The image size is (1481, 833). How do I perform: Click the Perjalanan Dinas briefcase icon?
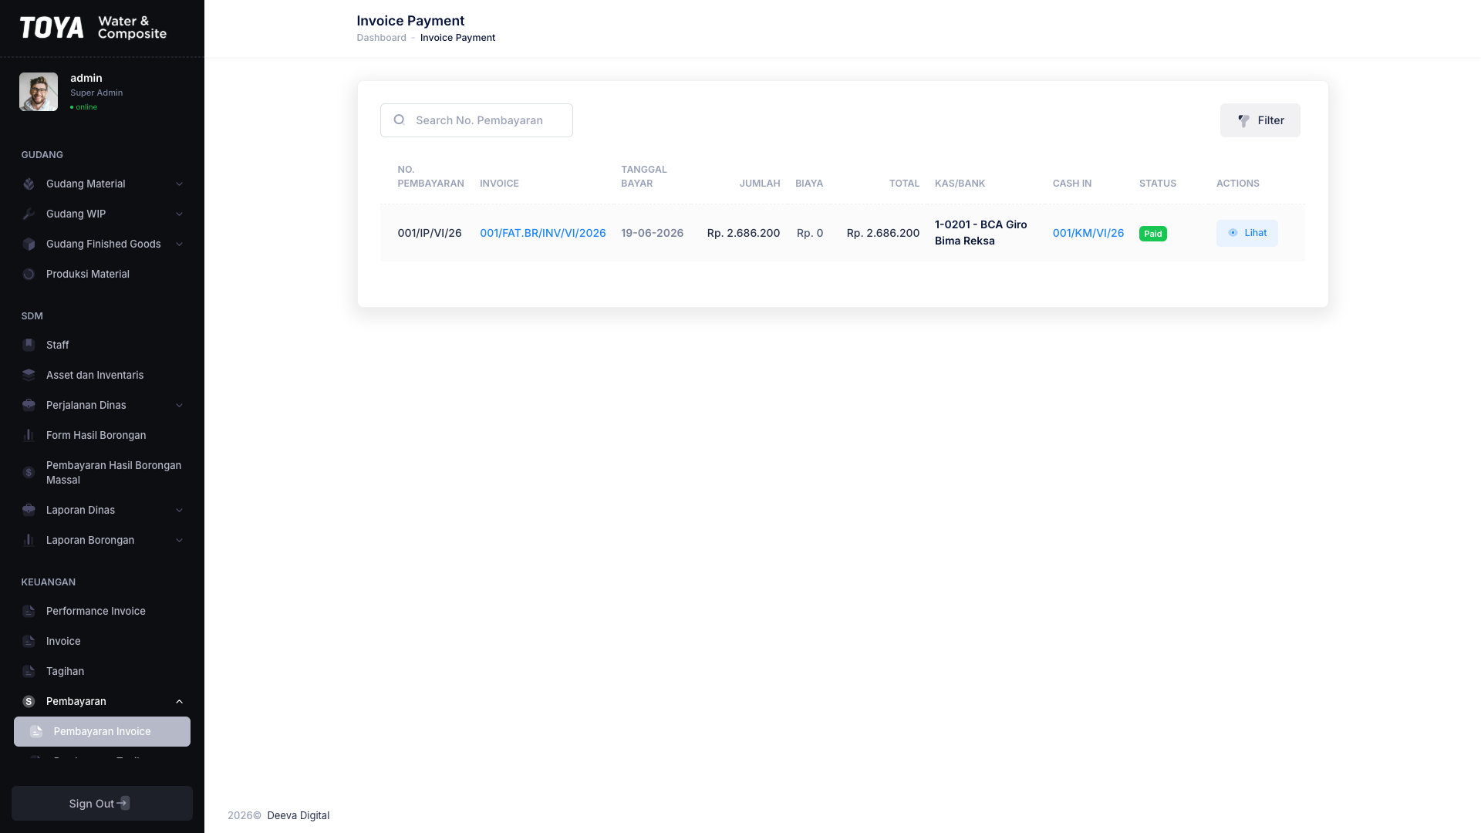pos(29,405)
